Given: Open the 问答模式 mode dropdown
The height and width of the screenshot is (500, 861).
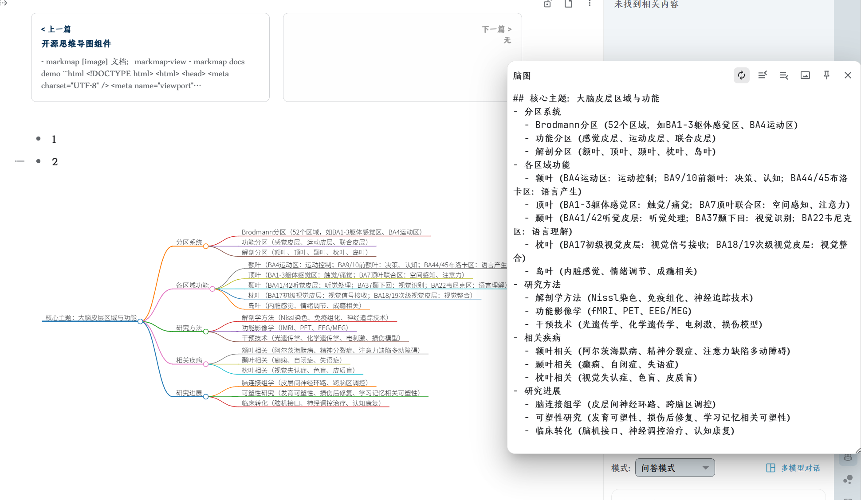Looking at the screenshot, I should point(675,468).
